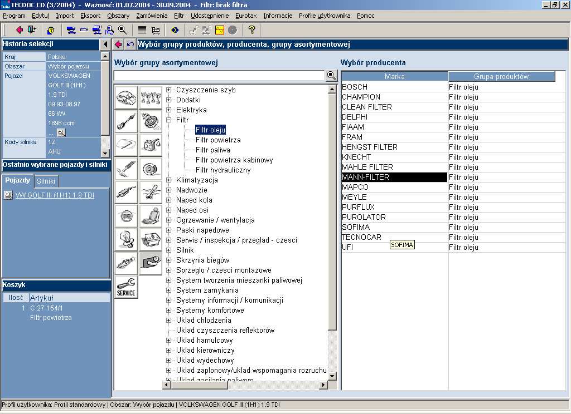The height and width of the screenshot is (414, 571).
Task: Expand the Skrzynia biegów tree node
Action: pyautogui.click(x=168, y=260)
